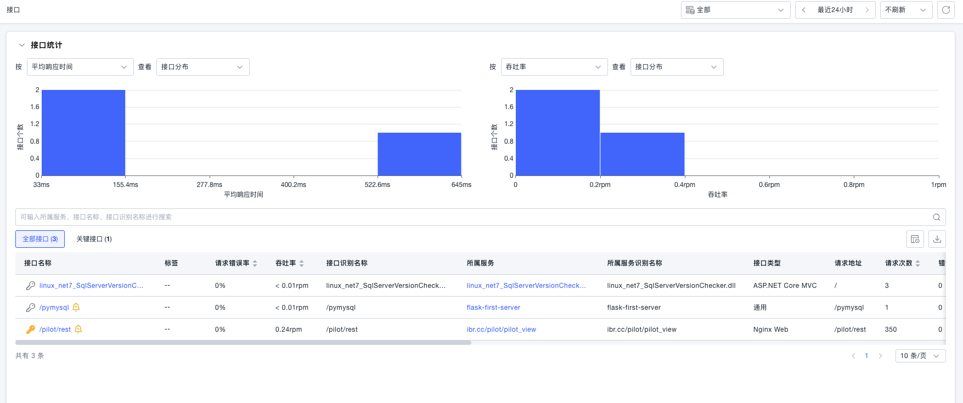Viewport: 963px width, 403px height.
Task: Click the download export icon
Action: click(937, 239)
